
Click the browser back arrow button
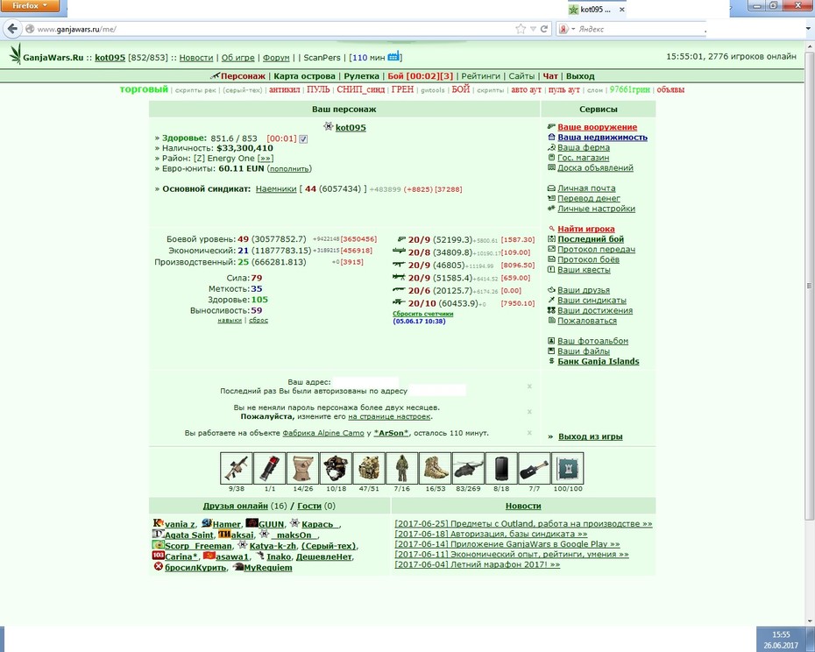tap(12, 29)
